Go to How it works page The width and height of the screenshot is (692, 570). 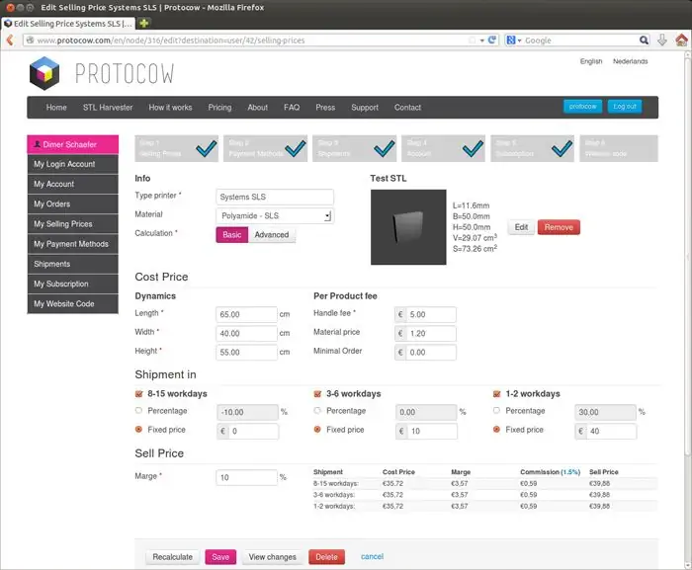pos(170,108)
